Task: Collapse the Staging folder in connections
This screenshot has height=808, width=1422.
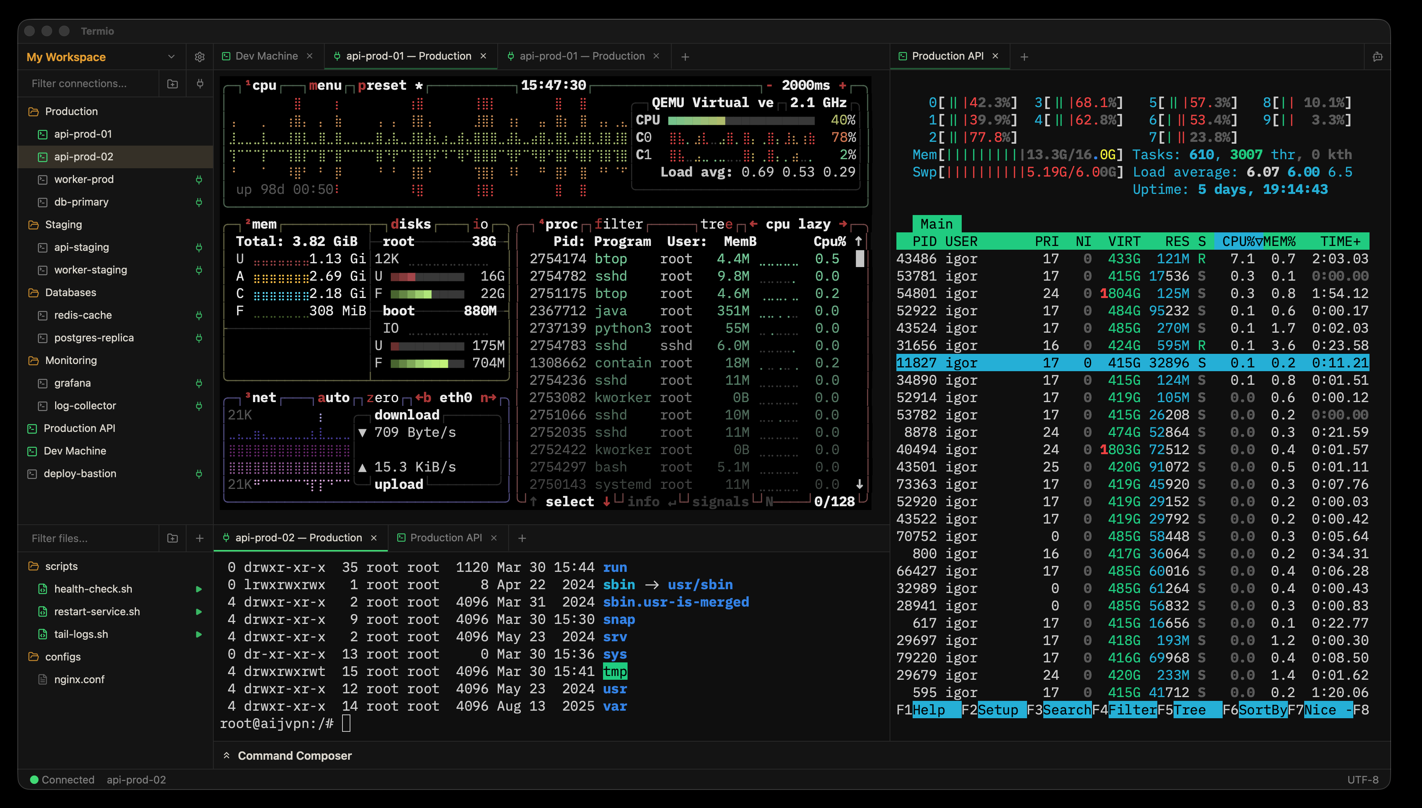Action: click(63, 225)
